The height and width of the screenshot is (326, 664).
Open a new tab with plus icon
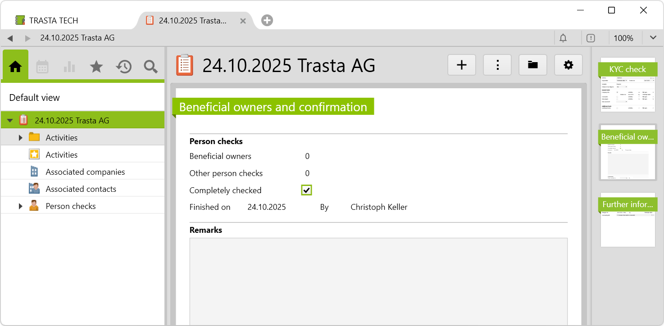[267, 20]
